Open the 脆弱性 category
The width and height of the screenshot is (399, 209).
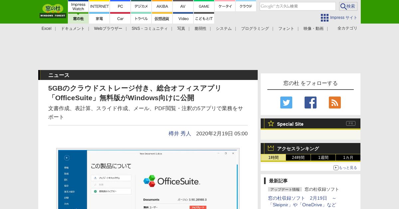coord(200,29)
